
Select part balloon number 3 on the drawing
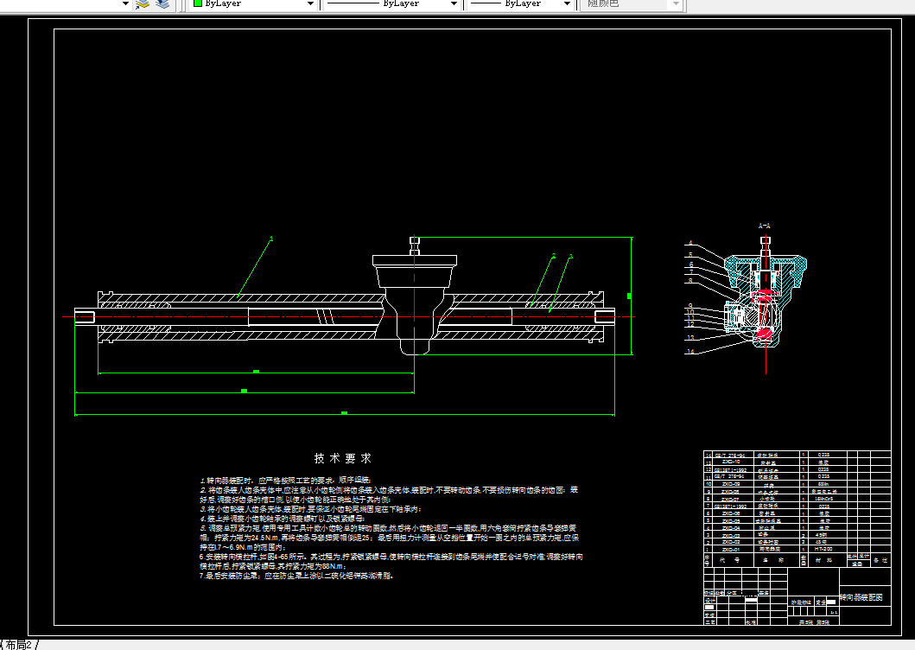coord(571,257)
